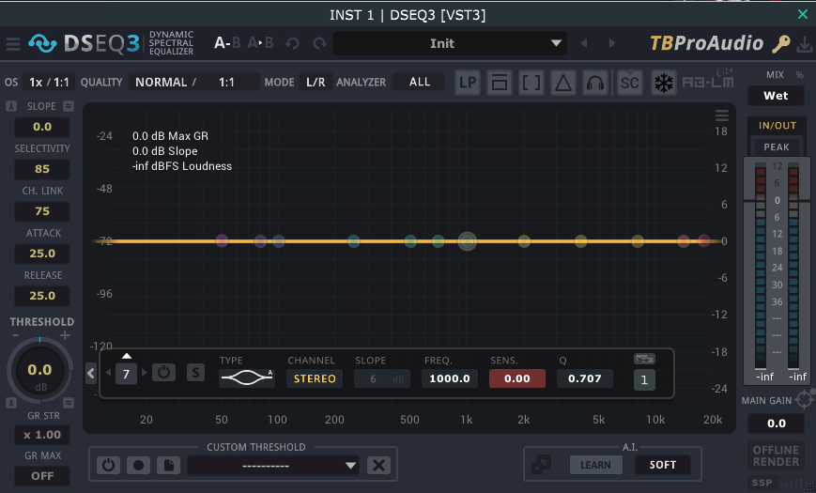Click the AB-LM Lite logo

tap(708, 80)
